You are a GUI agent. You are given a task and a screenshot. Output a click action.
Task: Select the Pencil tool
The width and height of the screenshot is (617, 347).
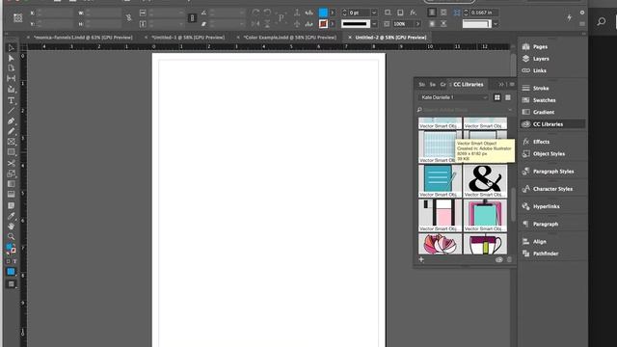point(11,131)
